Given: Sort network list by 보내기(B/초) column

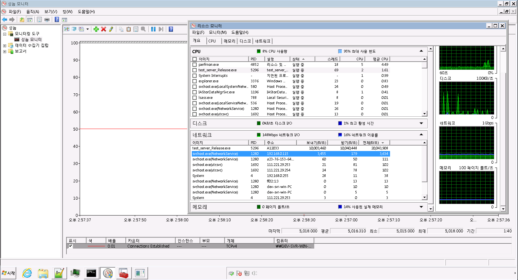Looking at the screenshot, I should click(313, 143).
